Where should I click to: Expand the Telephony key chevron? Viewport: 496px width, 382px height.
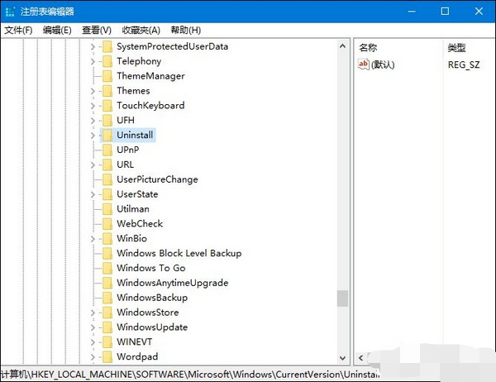93,61
